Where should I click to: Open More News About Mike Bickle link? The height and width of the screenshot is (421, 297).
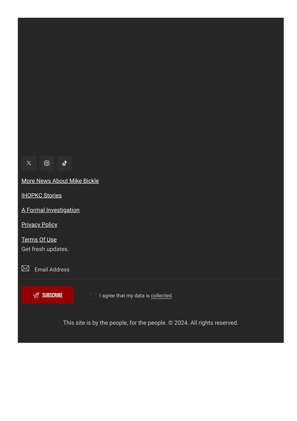click(60, 181)
